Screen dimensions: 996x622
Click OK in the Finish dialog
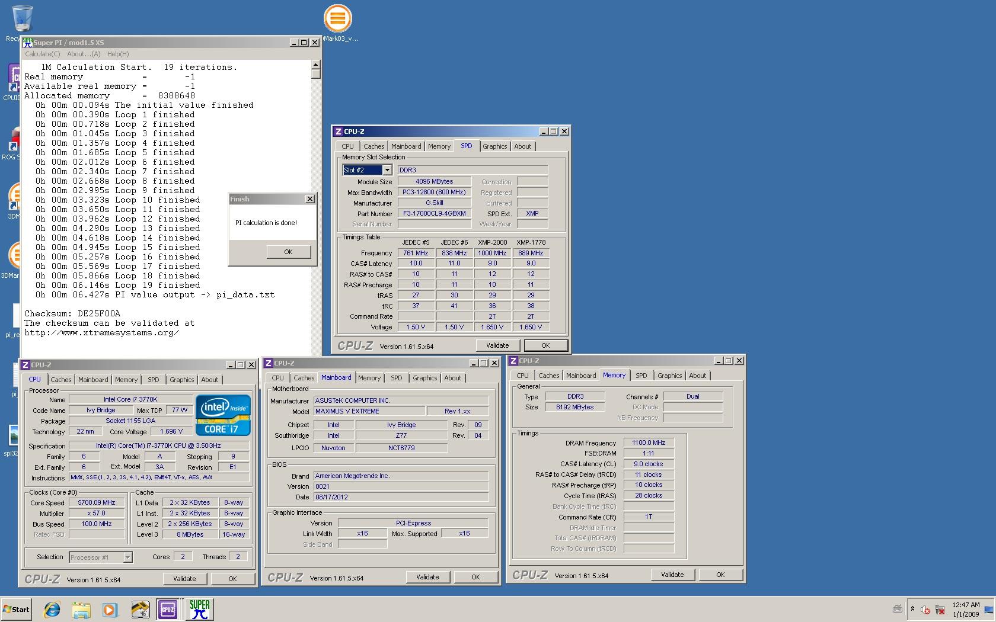click(x=288, y=252)
